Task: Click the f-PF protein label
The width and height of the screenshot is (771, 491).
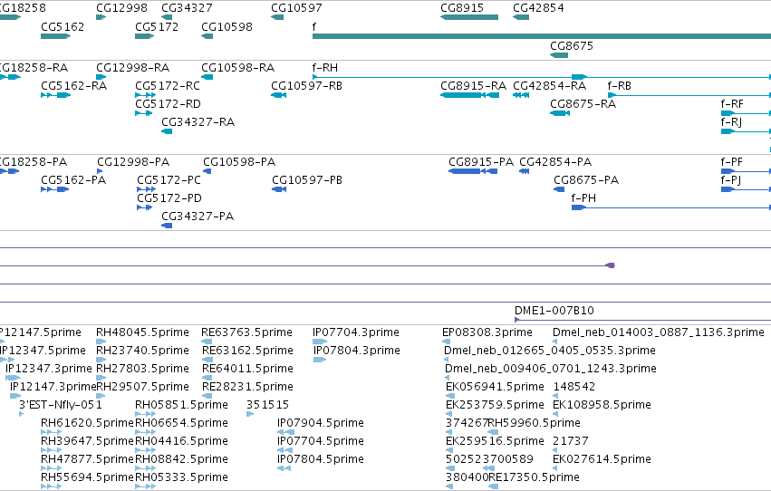Action: tap(732, 162)
